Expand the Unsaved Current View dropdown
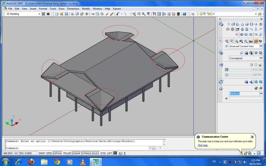The height and width of the screenshot is (166, 266). pos(261,46)
